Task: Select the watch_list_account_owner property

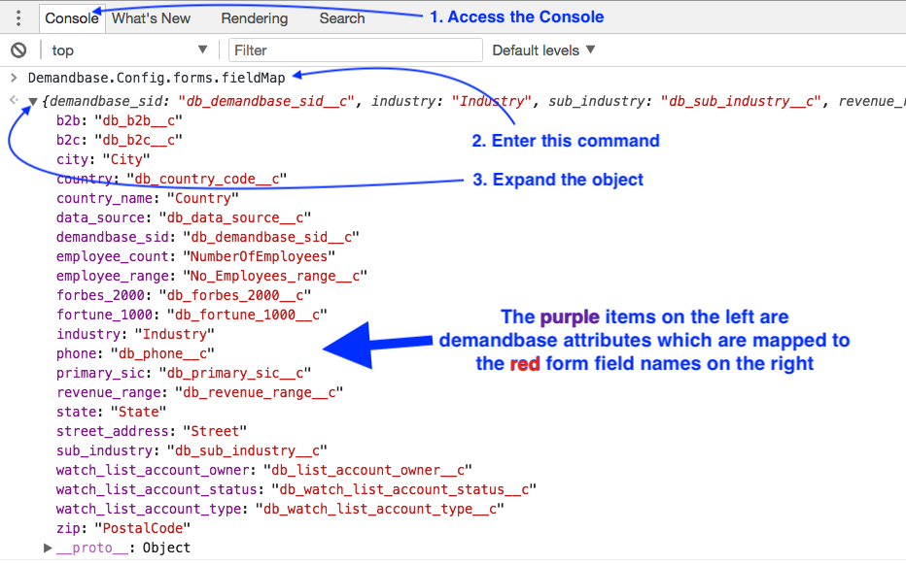Action: point(153,471)
